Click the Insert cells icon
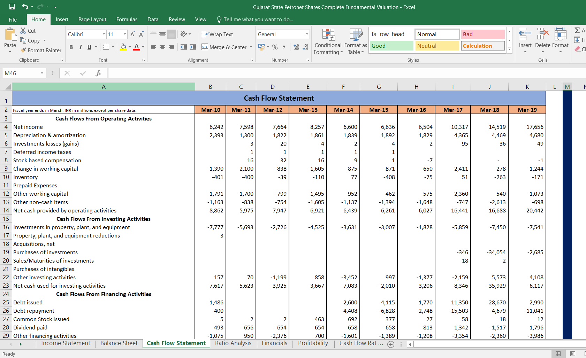586x358 pixels. (525, 34)
